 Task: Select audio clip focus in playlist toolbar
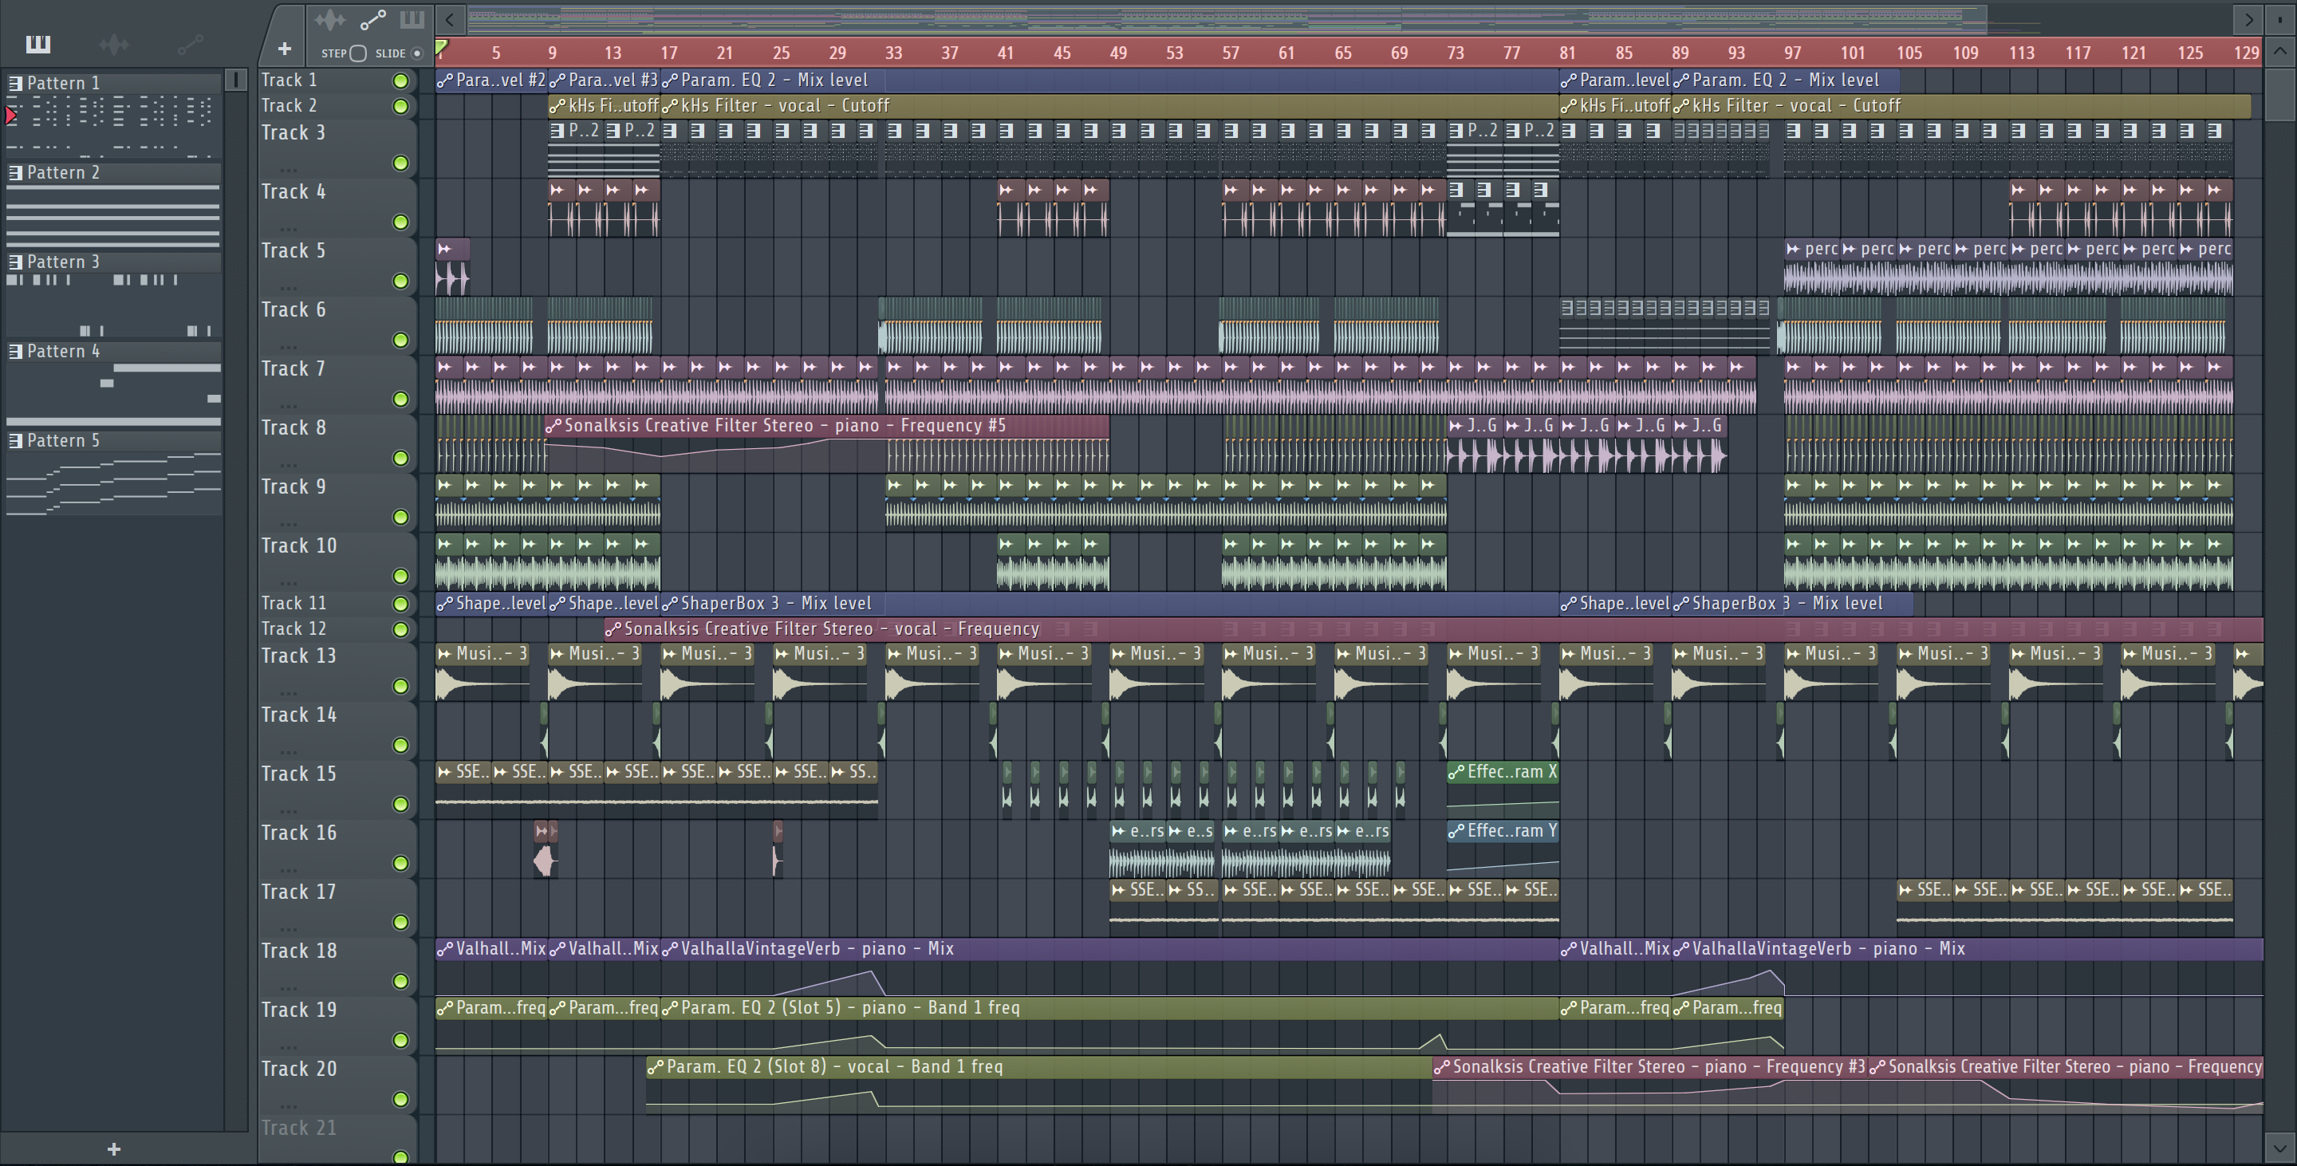[x=330, y=18]
